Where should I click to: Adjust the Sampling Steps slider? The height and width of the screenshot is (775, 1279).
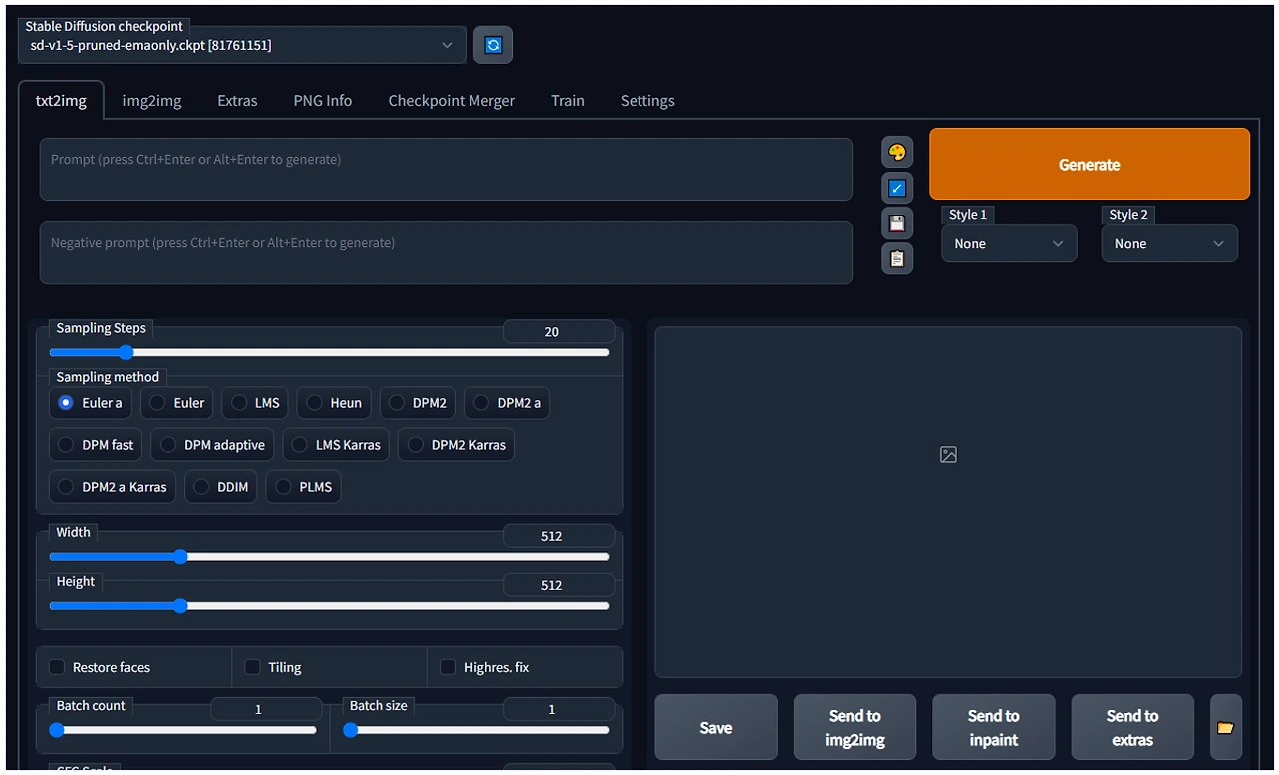[x=329, y=352]
